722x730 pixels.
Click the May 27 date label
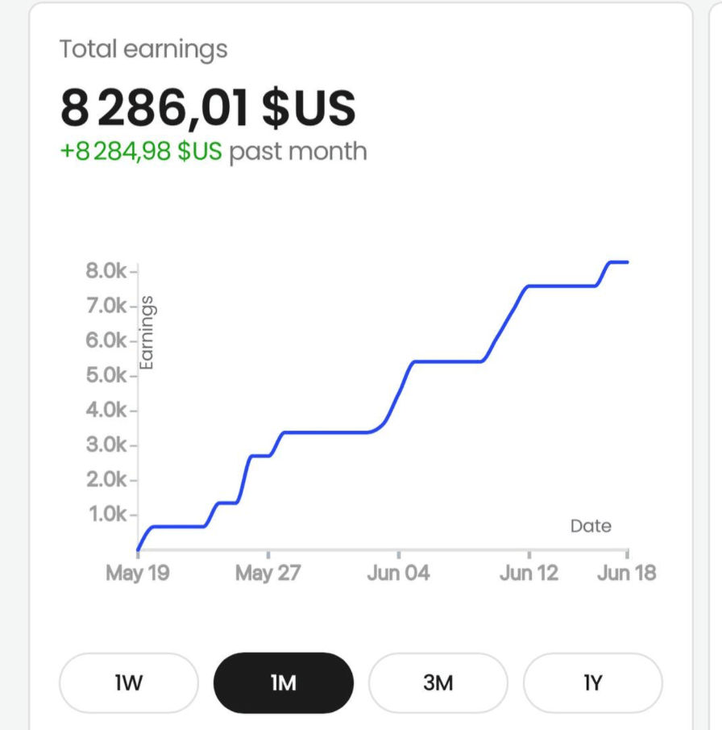(268, 574)
